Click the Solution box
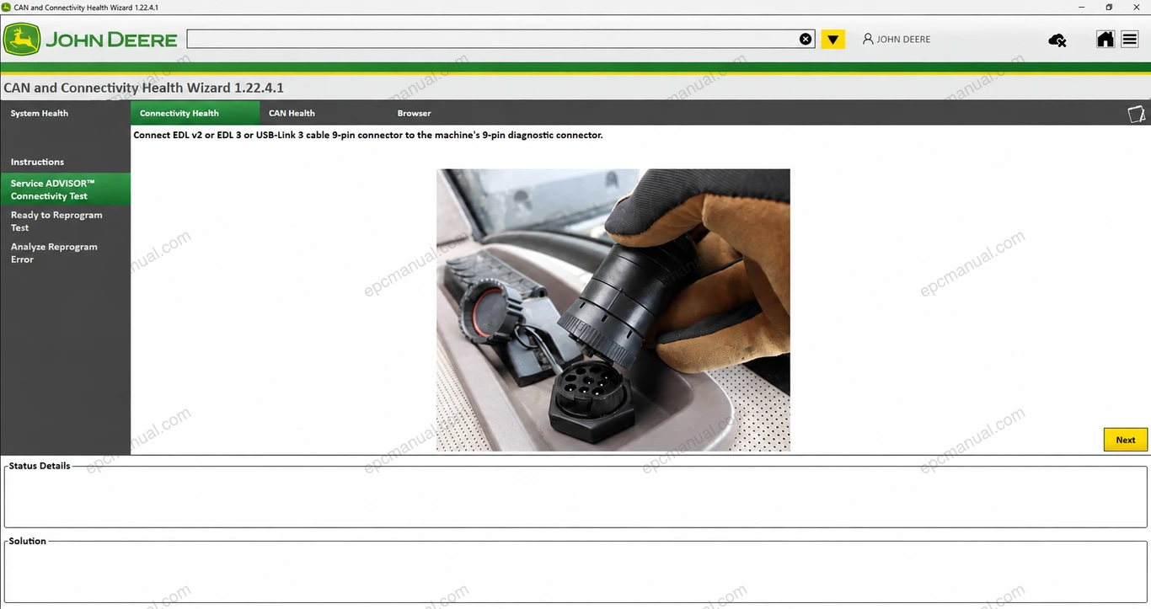The width and height of the screenshot is (1151, 609). click(575, 571)
